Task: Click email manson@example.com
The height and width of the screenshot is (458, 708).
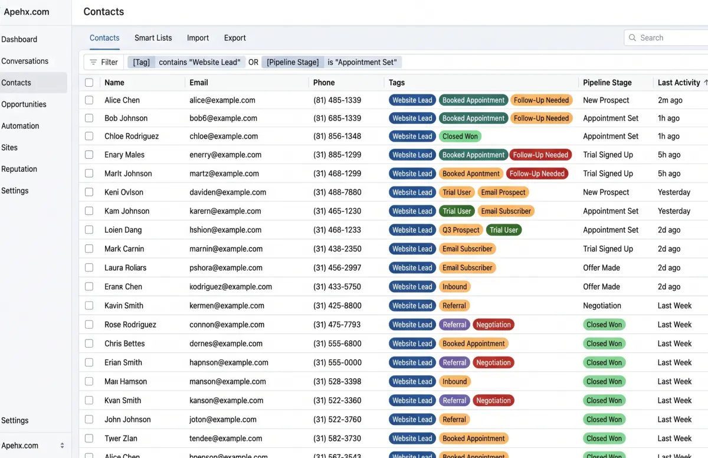Action: pos(228,382)
